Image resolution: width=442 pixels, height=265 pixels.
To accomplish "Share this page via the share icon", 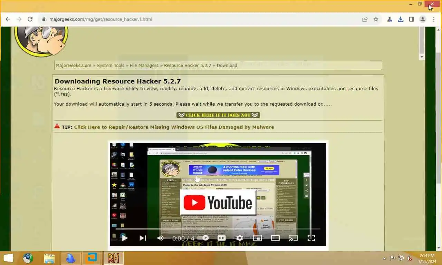I will 365,19.
